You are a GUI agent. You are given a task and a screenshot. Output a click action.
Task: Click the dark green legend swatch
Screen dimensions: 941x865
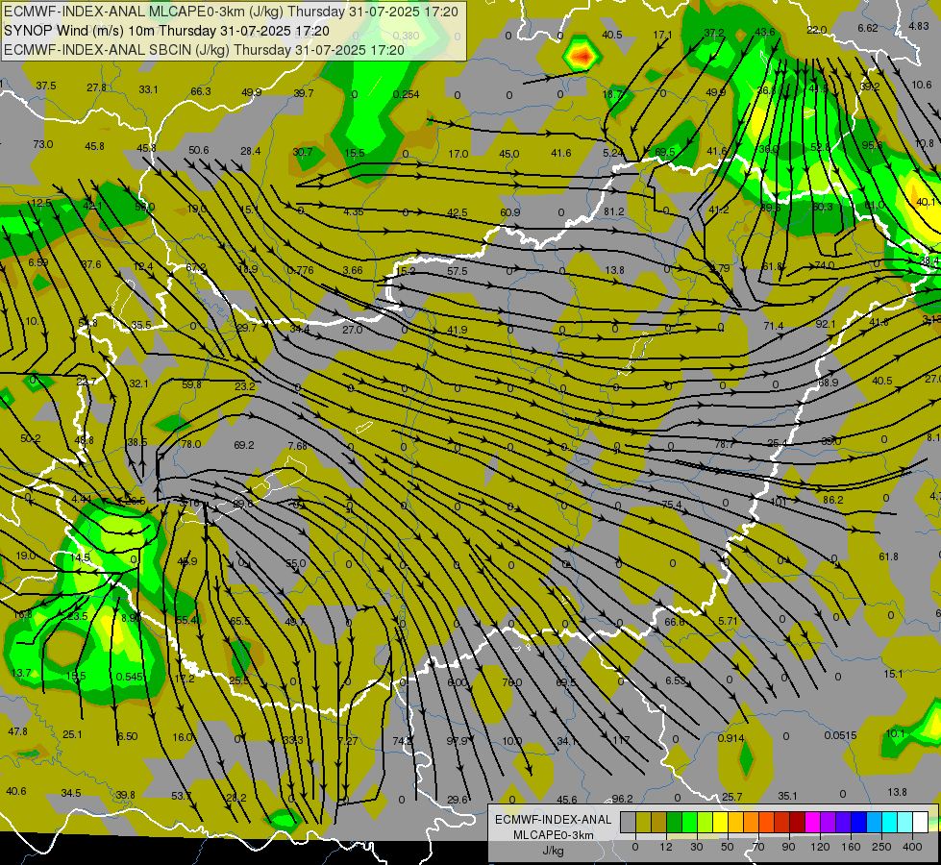(x=674, y=822)
